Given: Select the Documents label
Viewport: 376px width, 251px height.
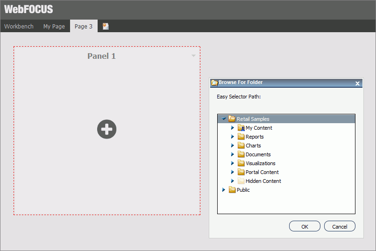Looking at the screenshot, I should 258,154.
